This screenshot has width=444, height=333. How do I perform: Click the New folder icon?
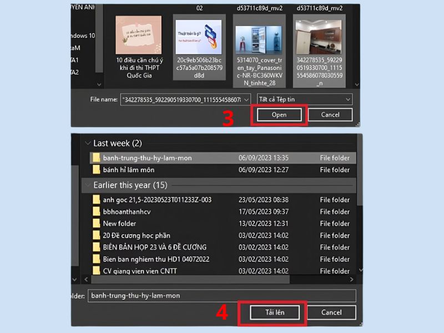[96, 224]
